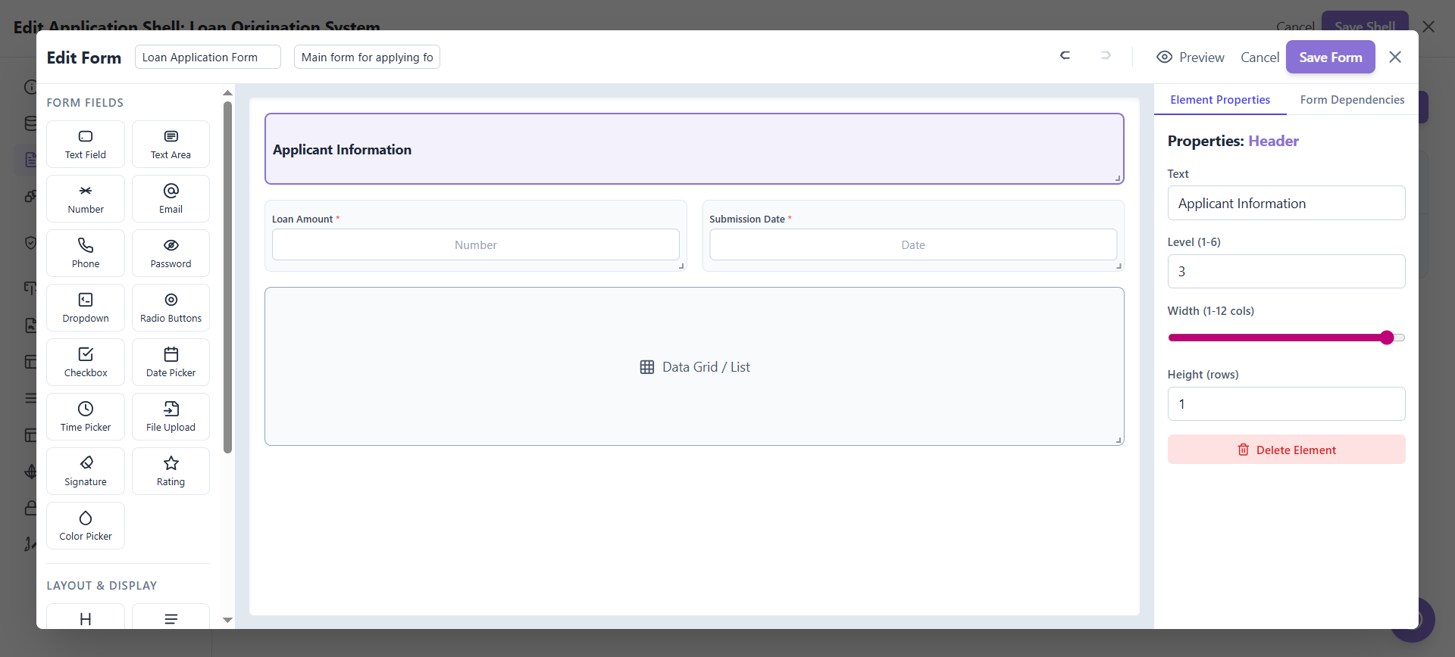The height and width of the screenshot is (657, 1455).
Task: Add a Radio Buttons field
Action: point(171,307)
